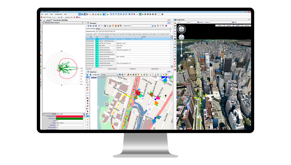The width and height of the screenshot is (291, 165).
Task: Click zoom-out minus on Google Earth slider
Action: point(181,56)
